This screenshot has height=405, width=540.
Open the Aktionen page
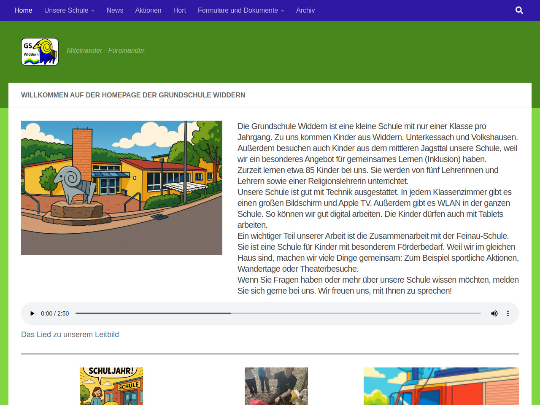148,11
